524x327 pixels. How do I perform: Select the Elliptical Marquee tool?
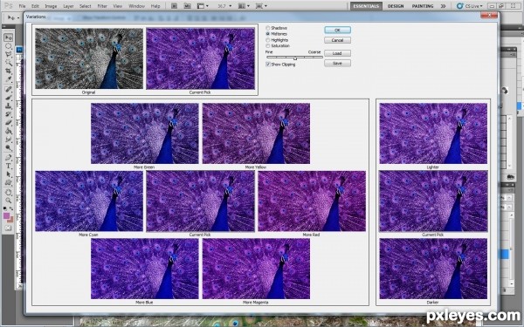tap(9, 46)
